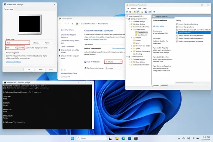
Task: Select User Accounts folder under Control Panel
Action: point(142,35)
